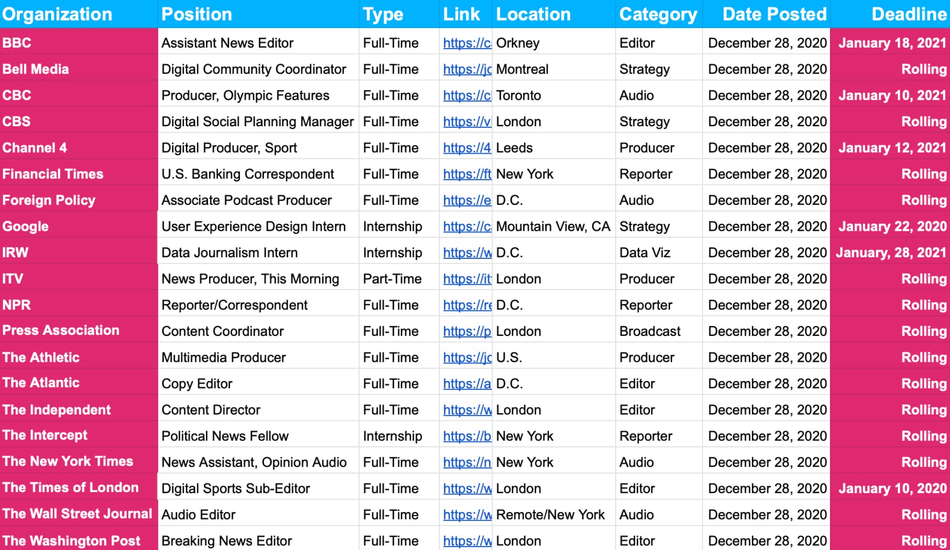This screenshot has width=950, height=550.
Task: Follow the Washington Post job link
Action: point(467,541)
